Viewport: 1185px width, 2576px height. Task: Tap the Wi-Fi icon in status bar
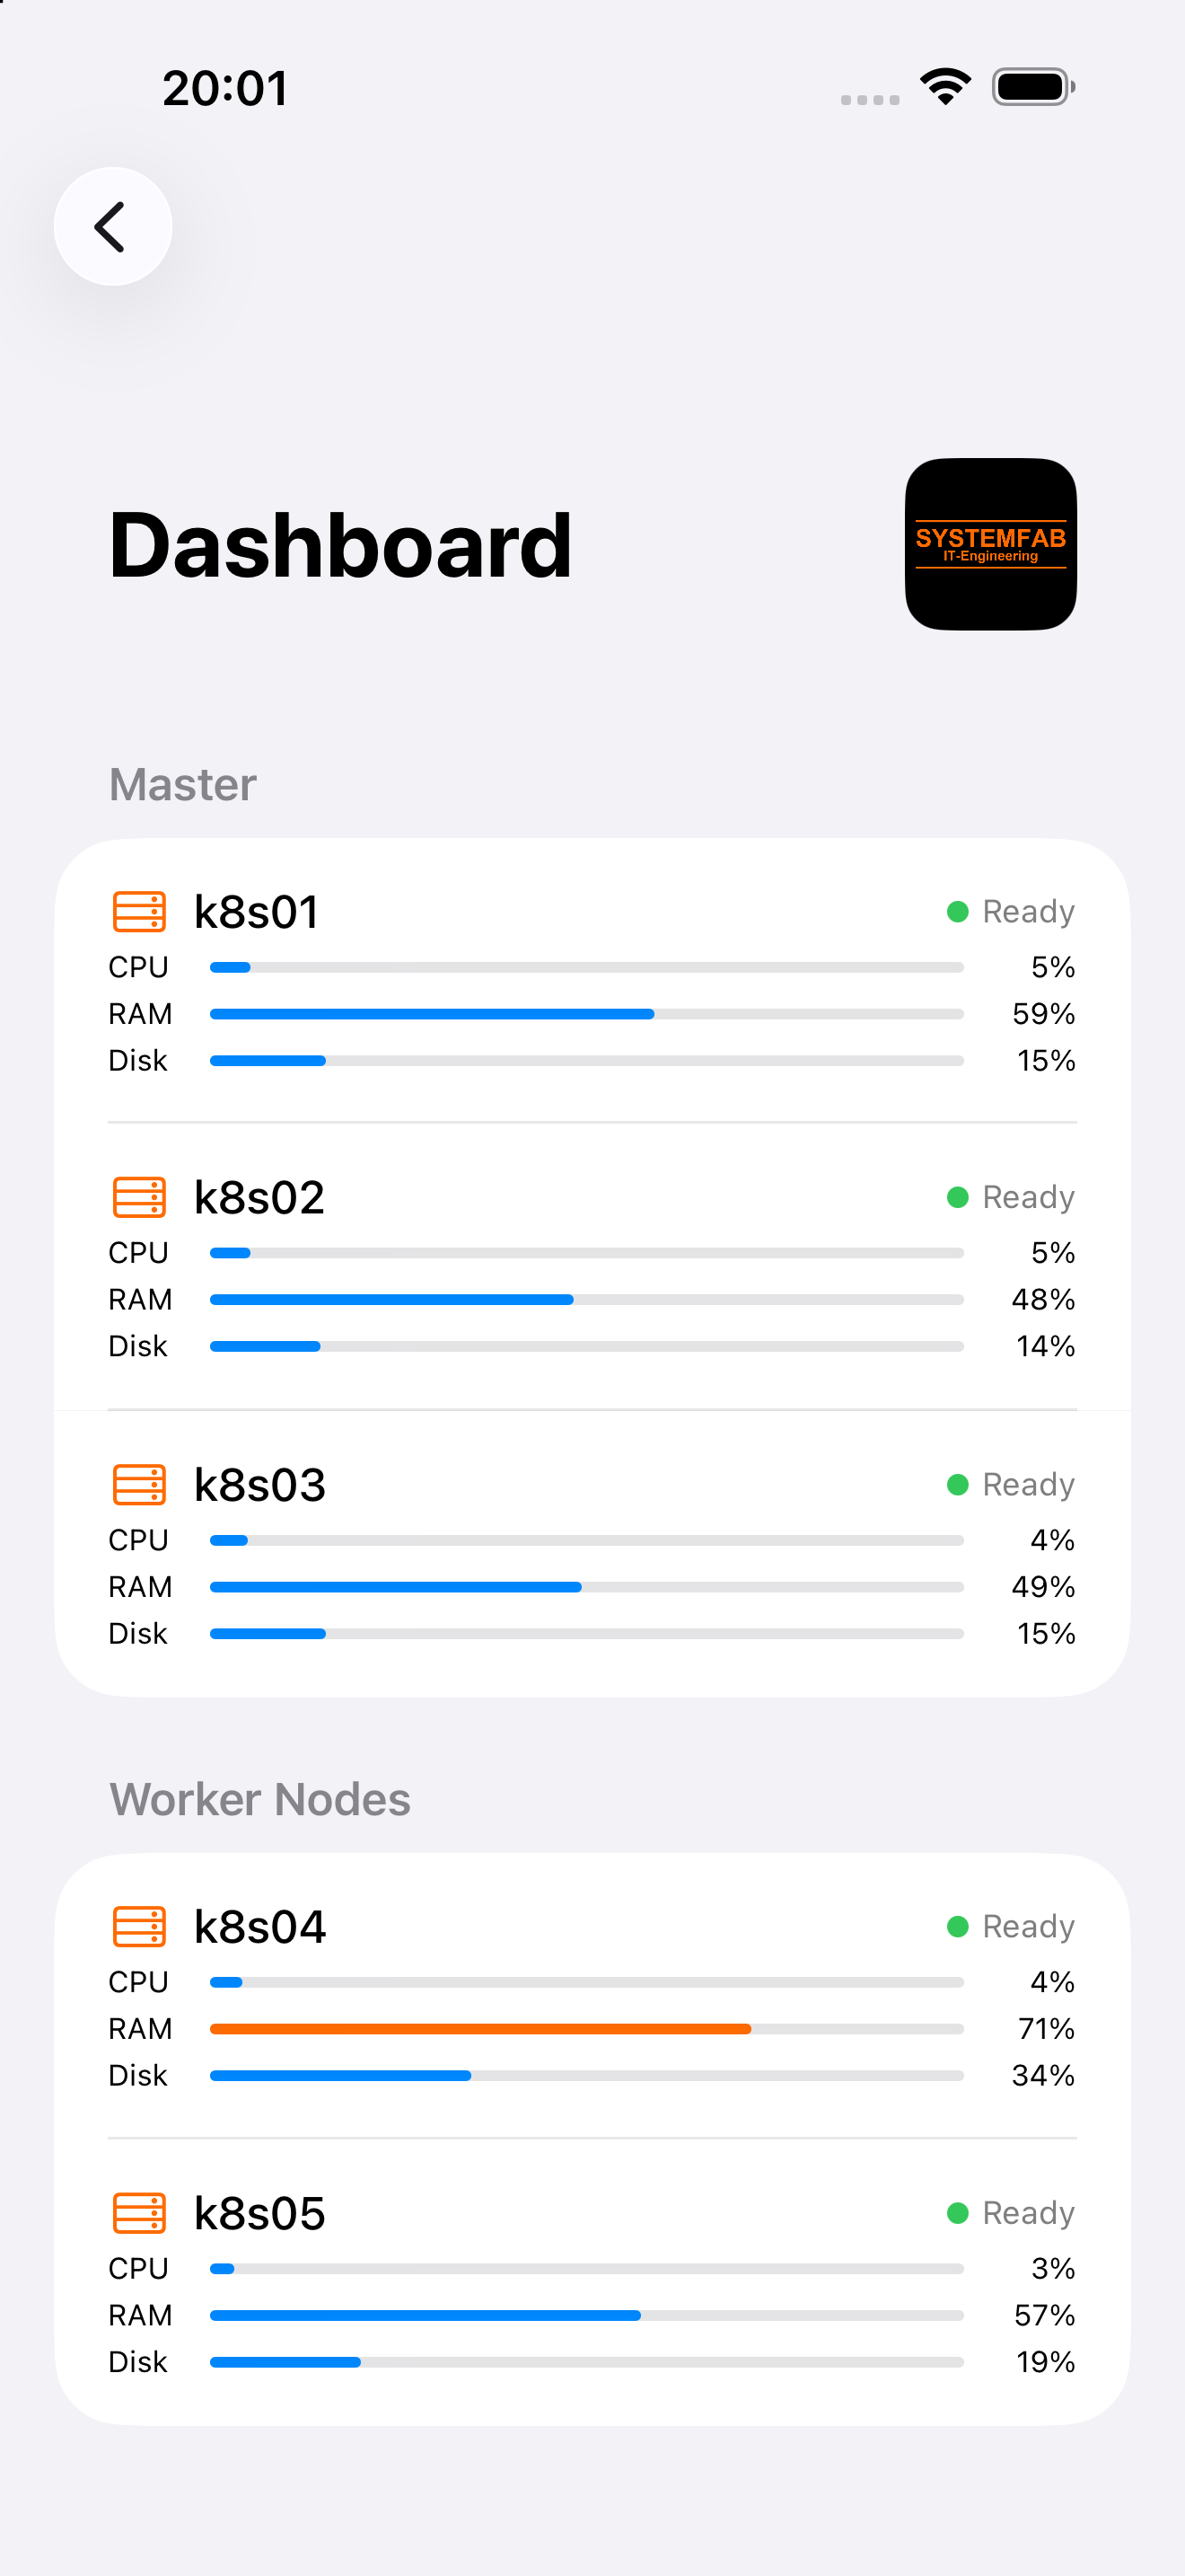pos(945,87)
